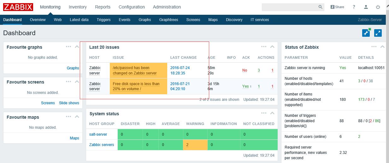Go to the Overview submenu tab
The image size is (389, 163).
tap(38, 19)
